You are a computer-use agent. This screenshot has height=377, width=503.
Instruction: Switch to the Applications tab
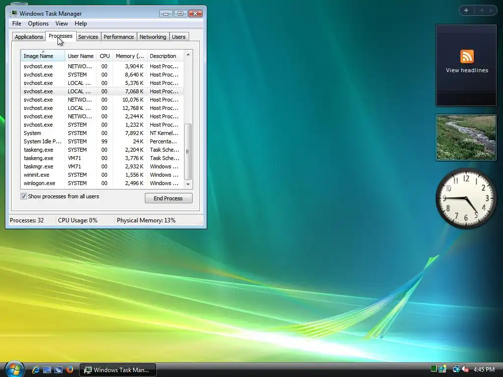click(x=29, y=37)
